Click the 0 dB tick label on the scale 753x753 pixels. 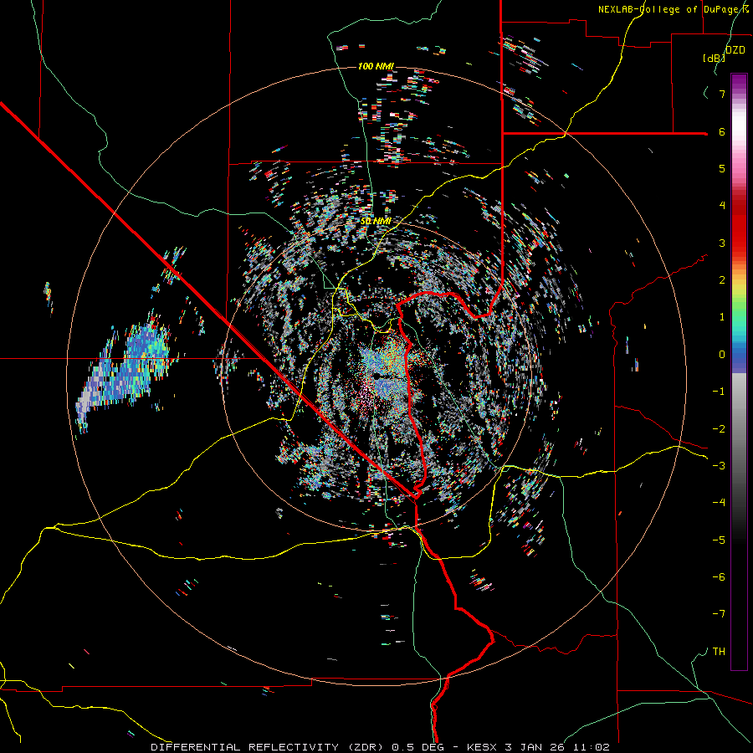point(722,355)
